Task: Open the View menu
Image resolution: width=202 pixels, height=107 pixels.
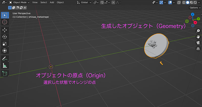Action: coord(35,3)
